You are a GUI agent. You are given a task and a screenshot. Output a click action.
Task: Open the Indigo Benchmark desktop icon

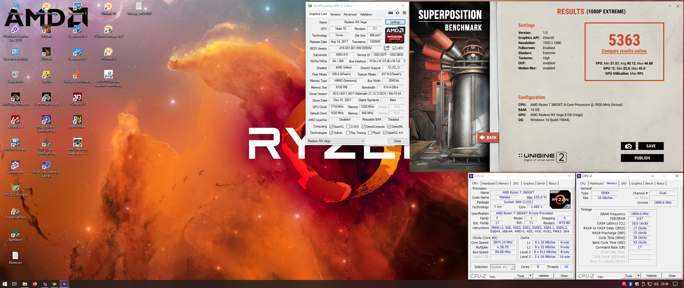point(77,77)
